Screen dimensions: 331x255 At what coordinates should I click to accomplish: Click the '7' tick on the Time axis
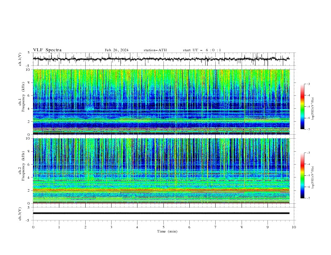pyautogui.click(x=216, y=227)
